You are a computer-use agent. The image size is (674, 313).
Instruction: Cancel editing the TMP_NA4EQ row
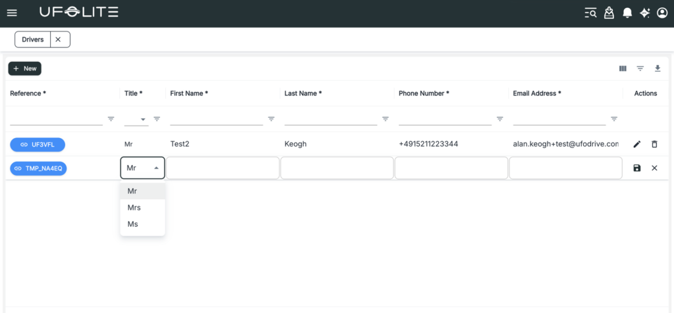[654, 168]
